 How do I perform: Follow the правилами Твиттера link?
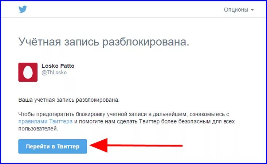pyautogui.click(x=46, y=121)
